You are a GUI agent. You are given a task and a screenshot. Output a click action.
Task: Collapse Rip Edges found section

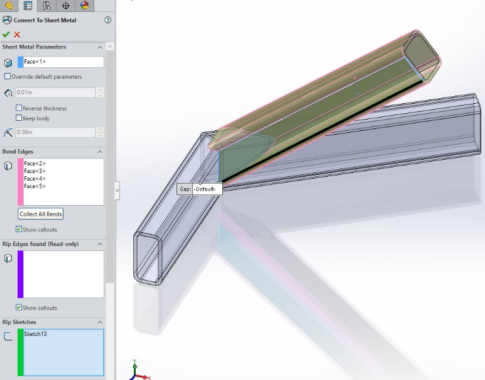(100, 244)
